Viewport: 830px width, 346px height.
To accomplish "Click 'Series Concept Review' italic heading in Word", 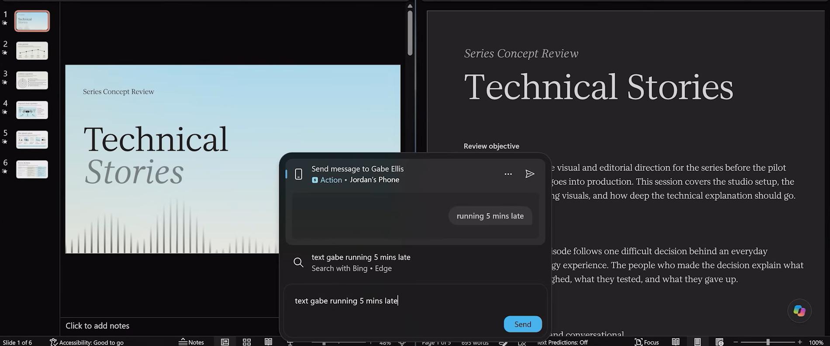I will pos(521,54).
